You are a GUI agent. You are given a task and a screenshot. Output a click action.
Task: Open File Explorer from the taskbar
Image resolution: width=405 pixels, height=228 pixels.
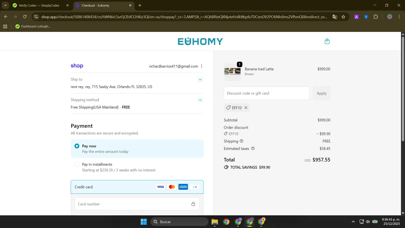(215, 222)
